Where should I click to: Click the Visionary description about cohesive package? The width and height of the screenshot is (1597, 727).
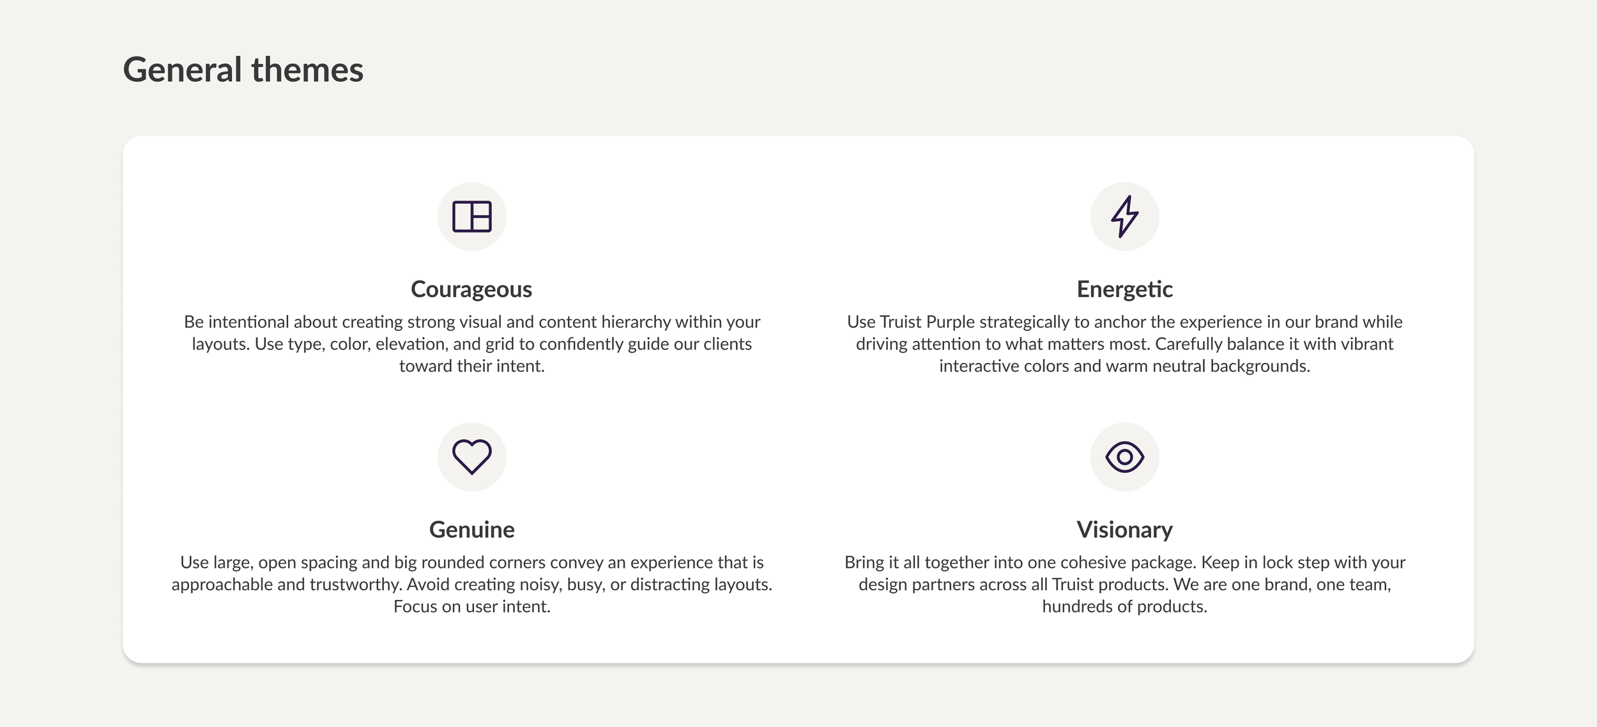[x=1124, y=584]
